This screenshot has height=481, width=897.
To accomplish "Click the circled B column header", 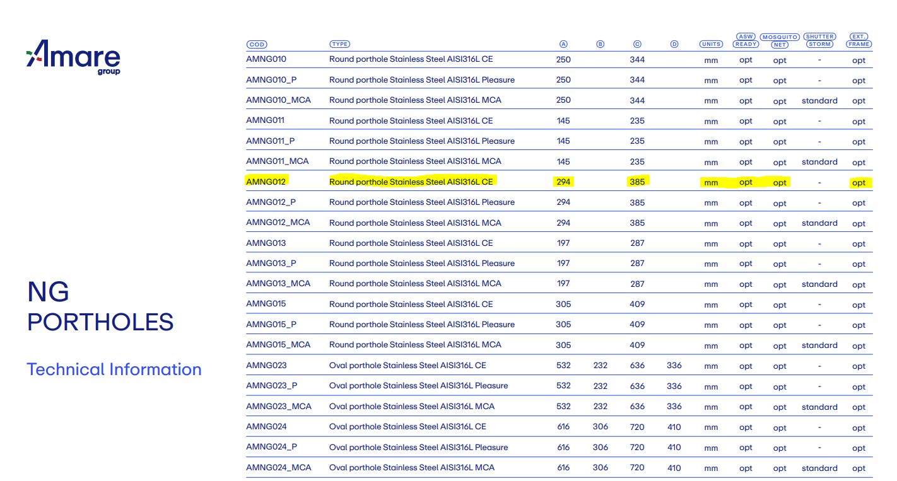I will tap(600, 44).
